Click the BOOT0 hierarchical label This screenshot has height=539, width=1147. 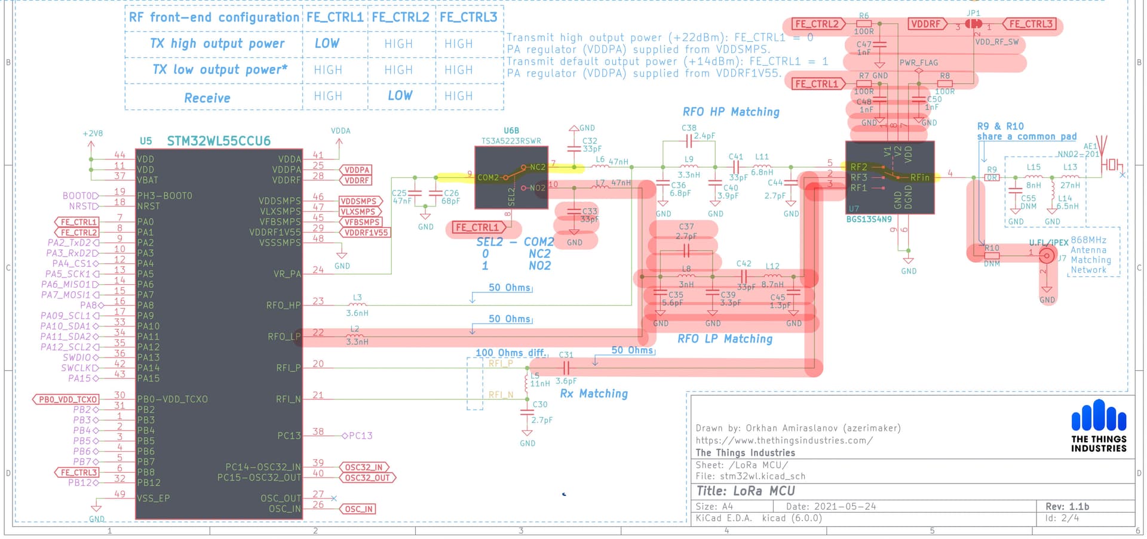pyautogui.click(x=81, y=196)
